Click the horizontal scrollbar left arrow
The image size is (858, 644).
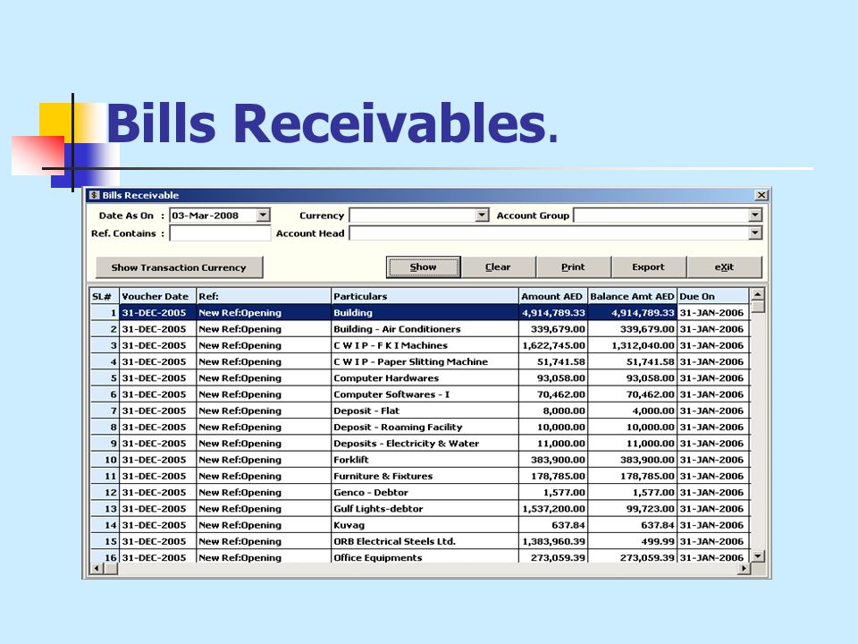tap(97, 569)
